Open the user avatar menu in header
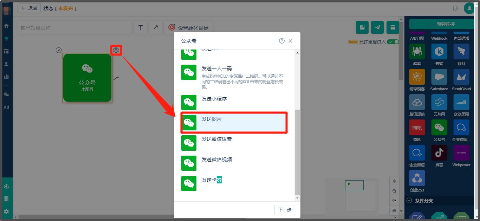Image resolution: width=480 pixels, height=221 pixels. coord(469,8)
